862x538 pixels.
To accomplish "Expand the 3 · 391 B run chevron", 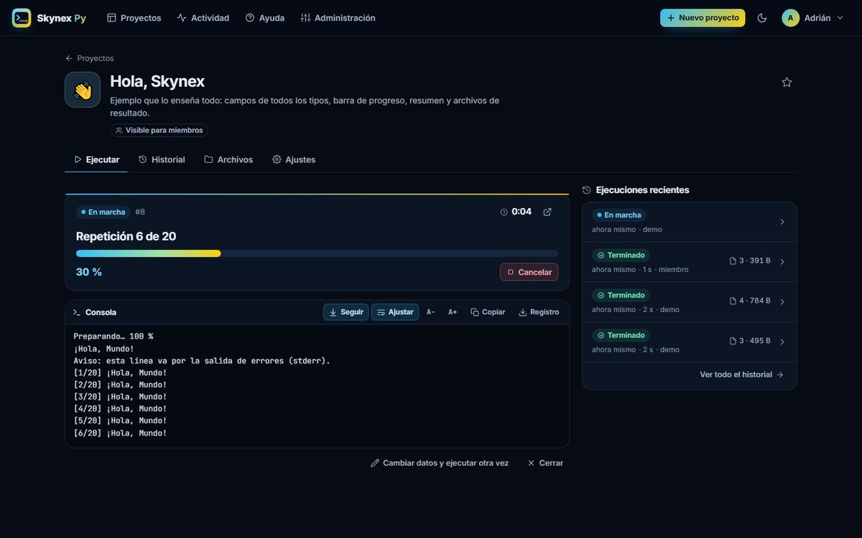I will point(782,262).
